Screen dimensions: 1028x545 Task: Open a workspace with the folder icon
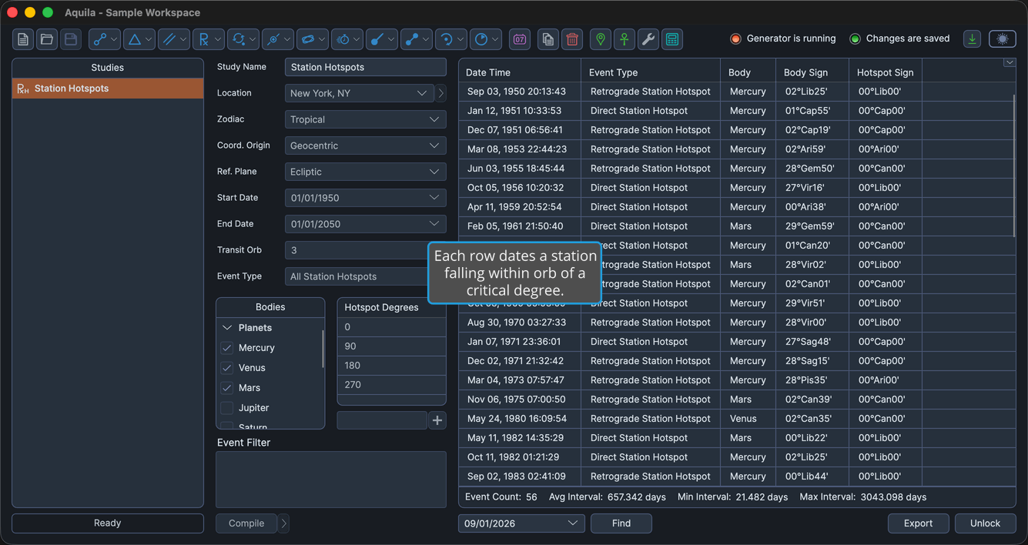pyautogui.click(x=47, y=39)
